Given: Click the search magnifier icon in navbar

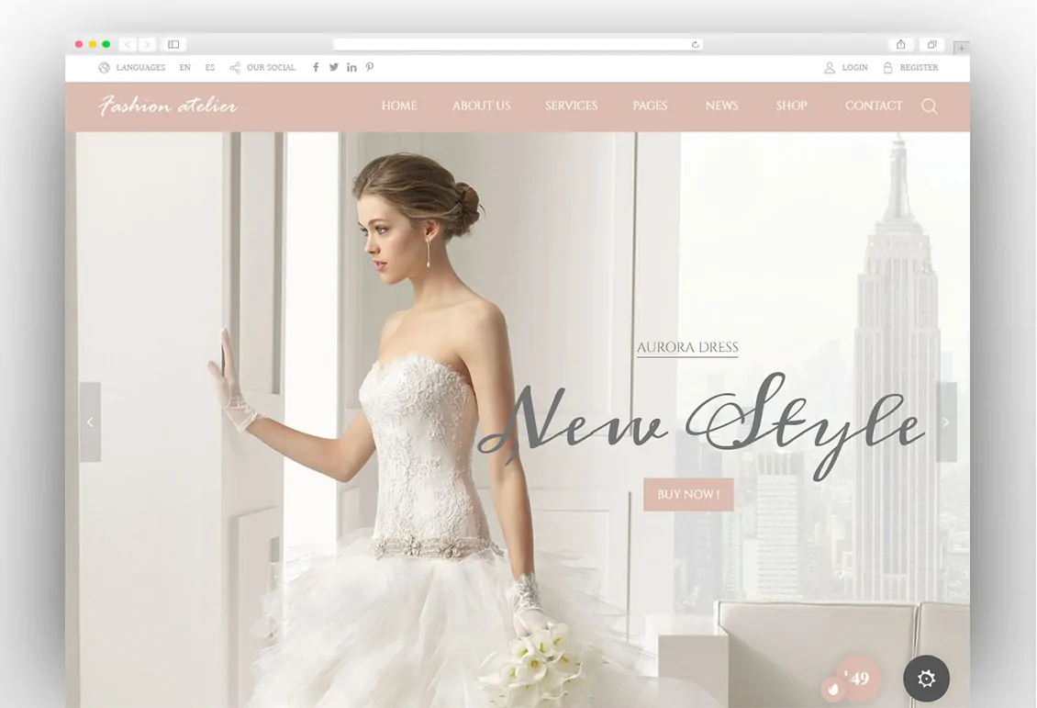Looking at the screenshot, I should click(x=930, y=106).
